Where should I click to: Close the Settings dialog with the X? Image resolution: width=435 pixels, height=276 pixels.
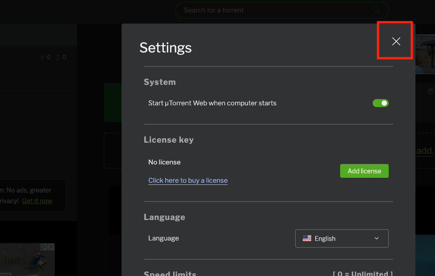pos(396,41)
